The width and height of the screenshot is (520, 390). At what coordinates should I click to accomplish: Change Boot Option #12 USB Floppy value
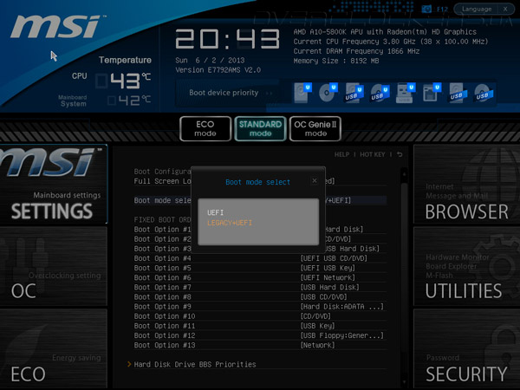(x=342, y=335)
